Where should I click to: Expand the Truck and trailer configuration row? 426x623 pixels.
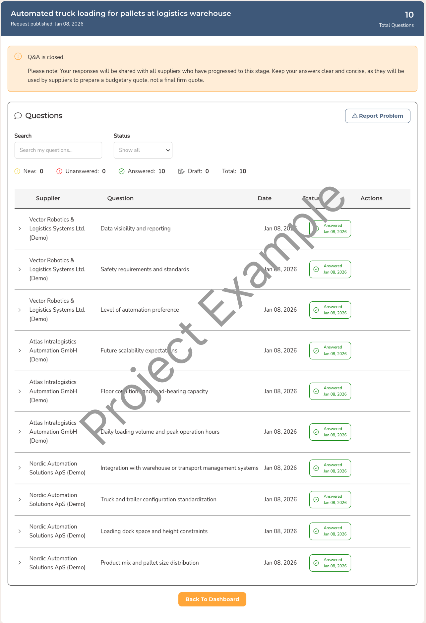(x=20, y=500)
